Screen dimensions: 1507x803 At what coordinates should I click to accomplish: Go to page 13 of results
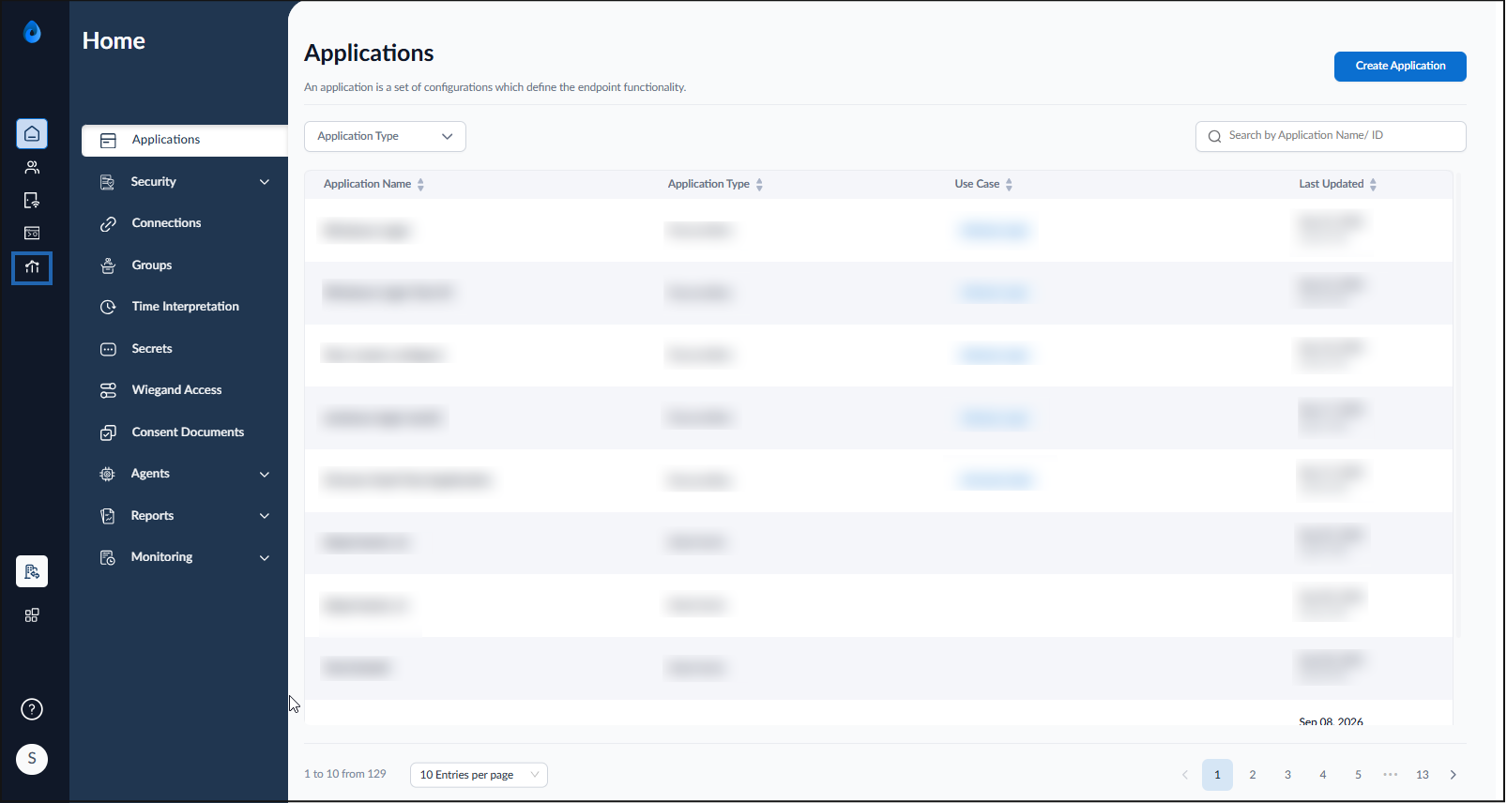point(1423,775)
